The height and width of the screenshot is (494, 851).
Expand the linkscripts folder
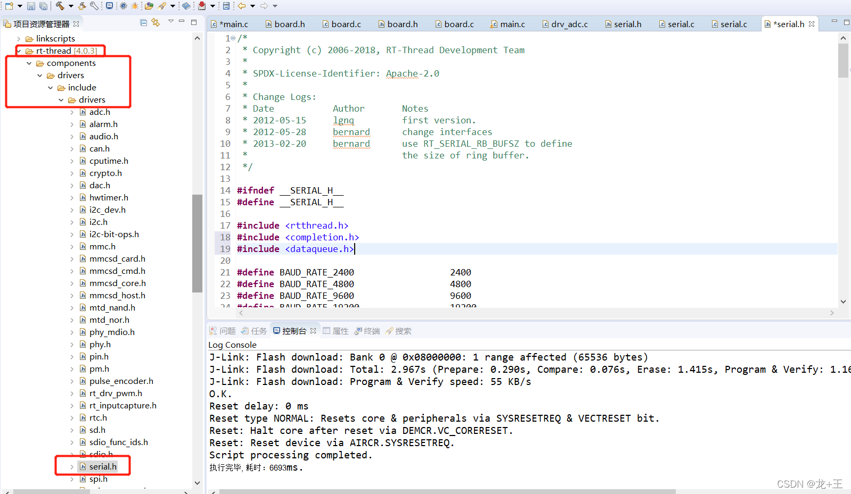click(19, 39)
